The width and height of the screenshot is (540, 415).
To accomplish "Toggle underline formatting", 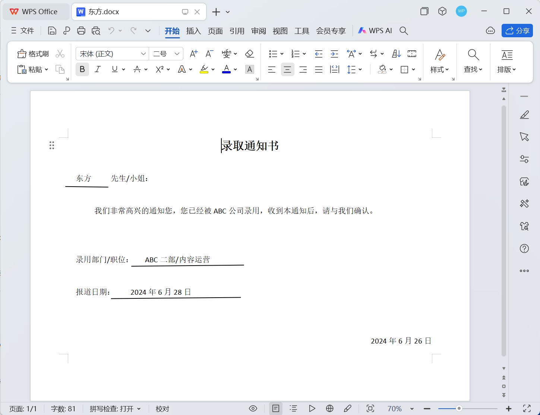I will click(115, 69).
